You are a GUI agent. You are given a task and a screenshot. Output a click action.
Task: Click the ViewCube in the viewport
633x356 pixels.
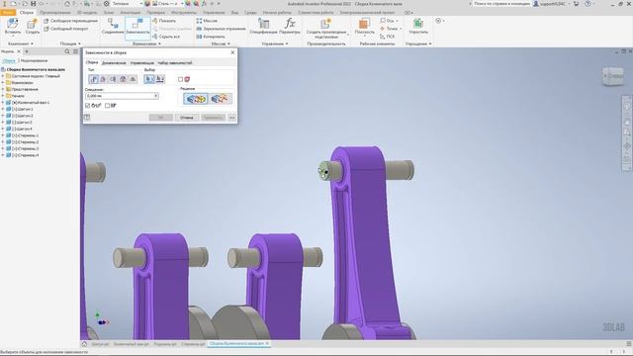613,76
